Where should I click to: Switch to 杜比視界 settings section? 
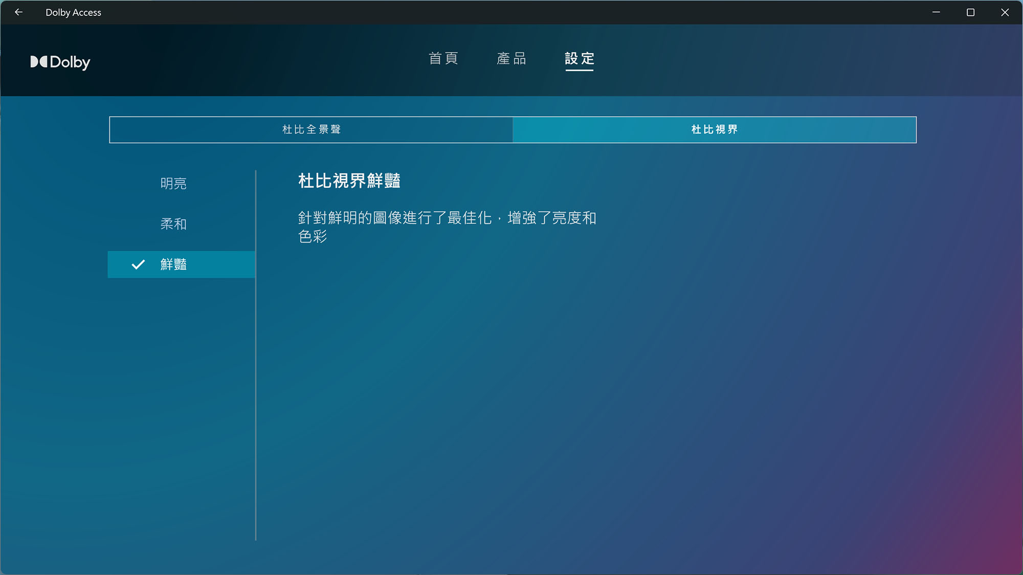coord(715,130)
